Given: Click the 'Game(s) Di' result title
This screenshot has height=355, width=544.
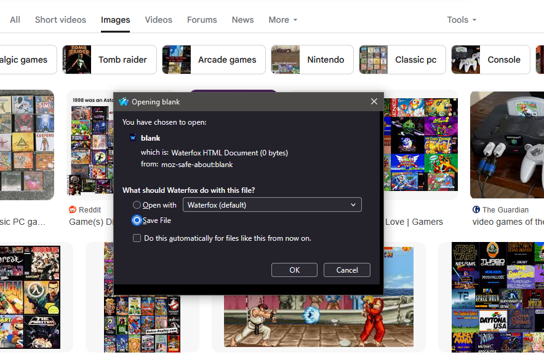Looking at the screenshot, I should coord(91,222).
